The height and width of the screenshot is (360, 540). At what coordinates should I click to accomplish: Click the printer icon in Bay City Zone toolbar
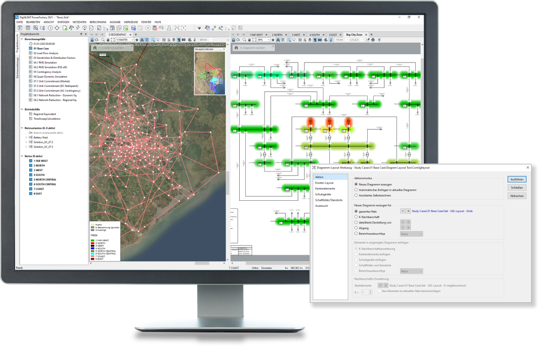coord(373,40)
